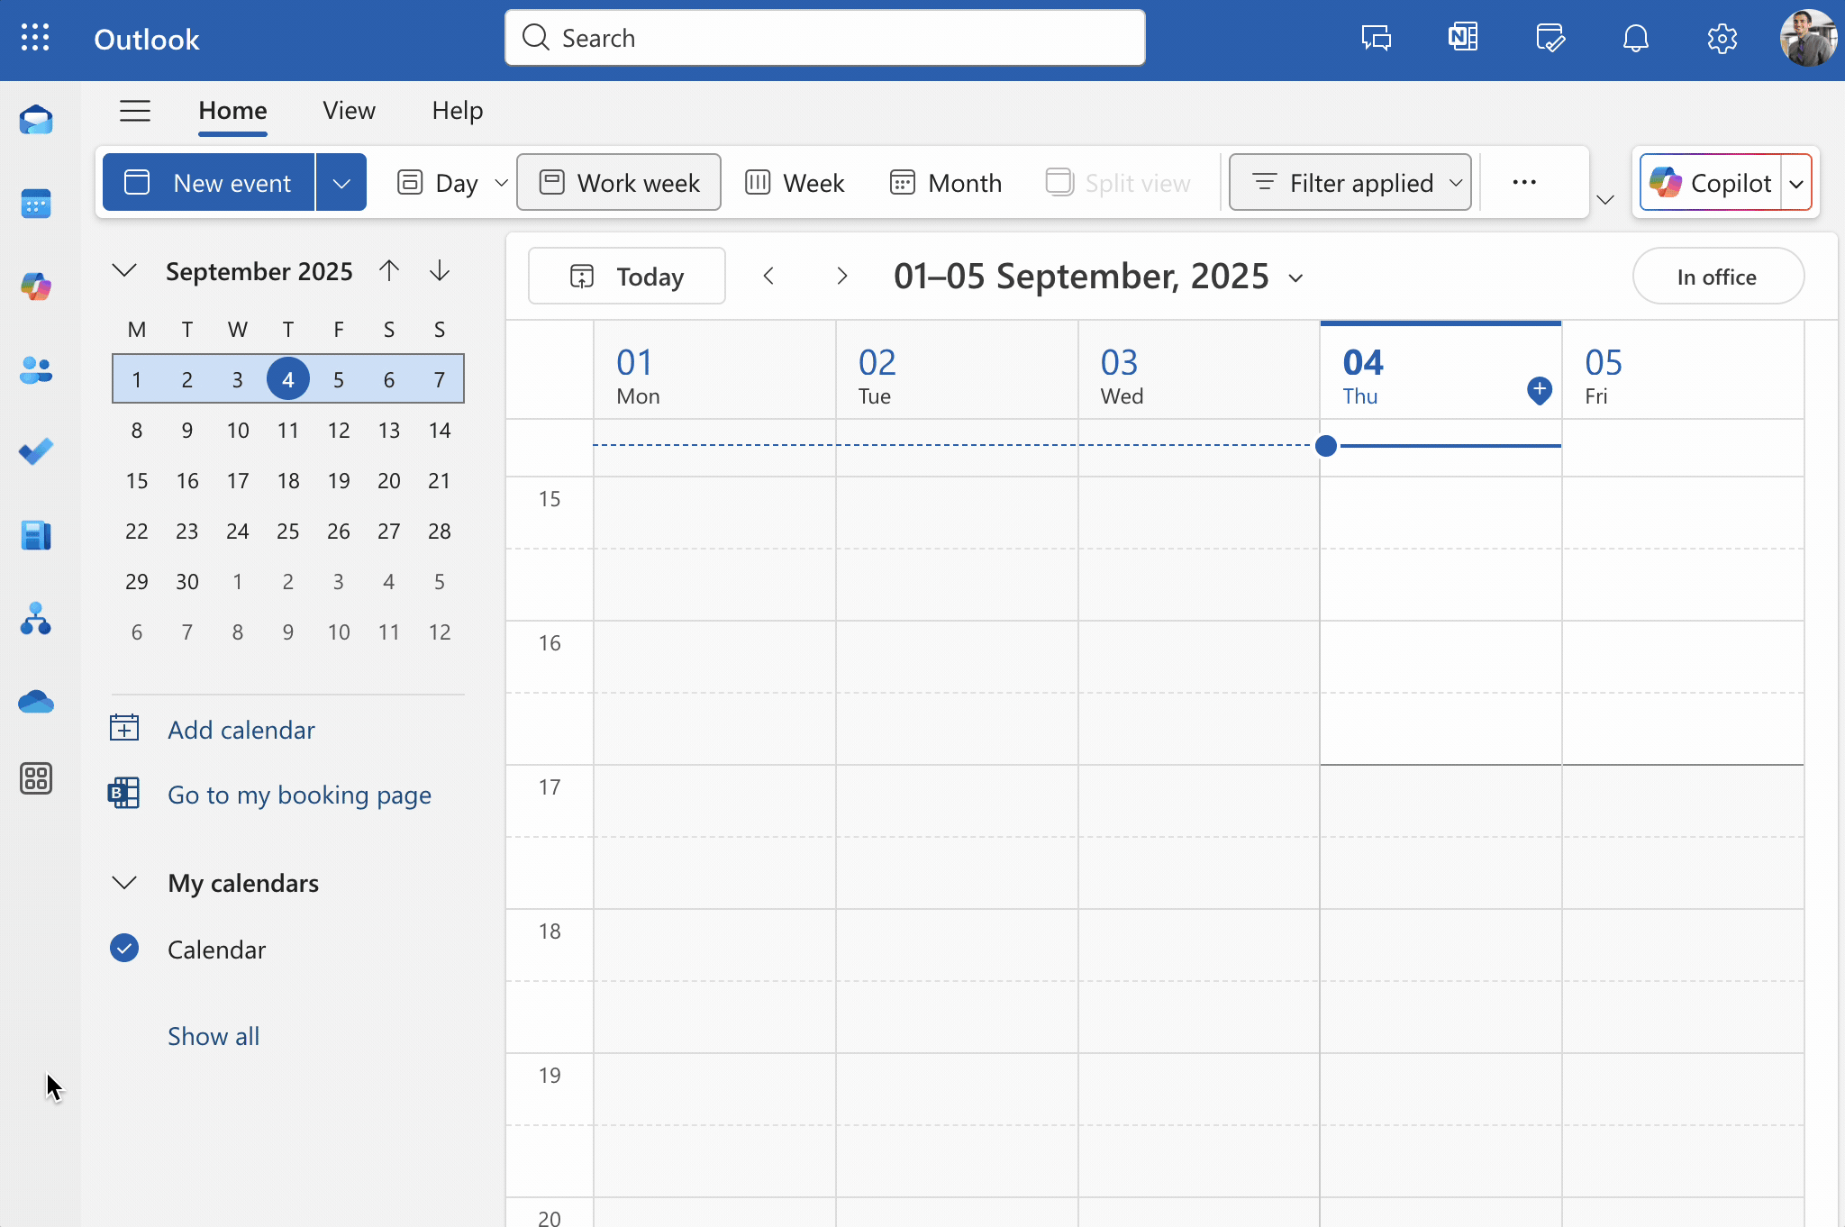Expand the New event dropdown arrow

(341, 183)
